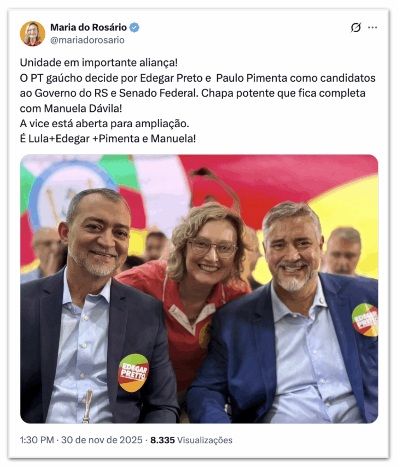Open Maria do Rosário's profile avatar

point(33,33)
